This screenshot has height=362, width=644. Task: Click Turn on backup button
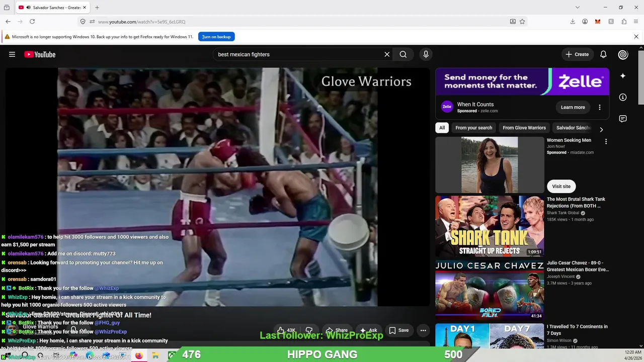216,37
